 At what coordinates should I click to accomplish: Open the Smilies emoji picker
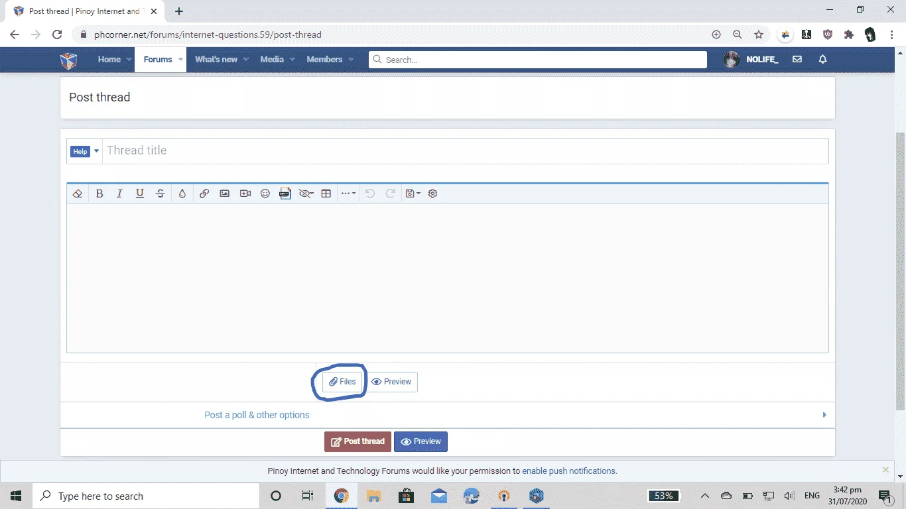pyautogui.click(x=265, y=194)
